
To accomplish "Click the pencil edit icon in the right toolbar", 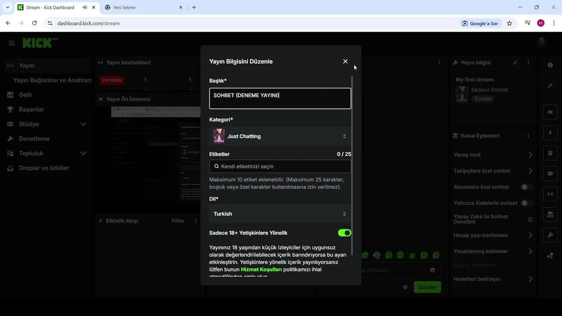I will point(550,86).
